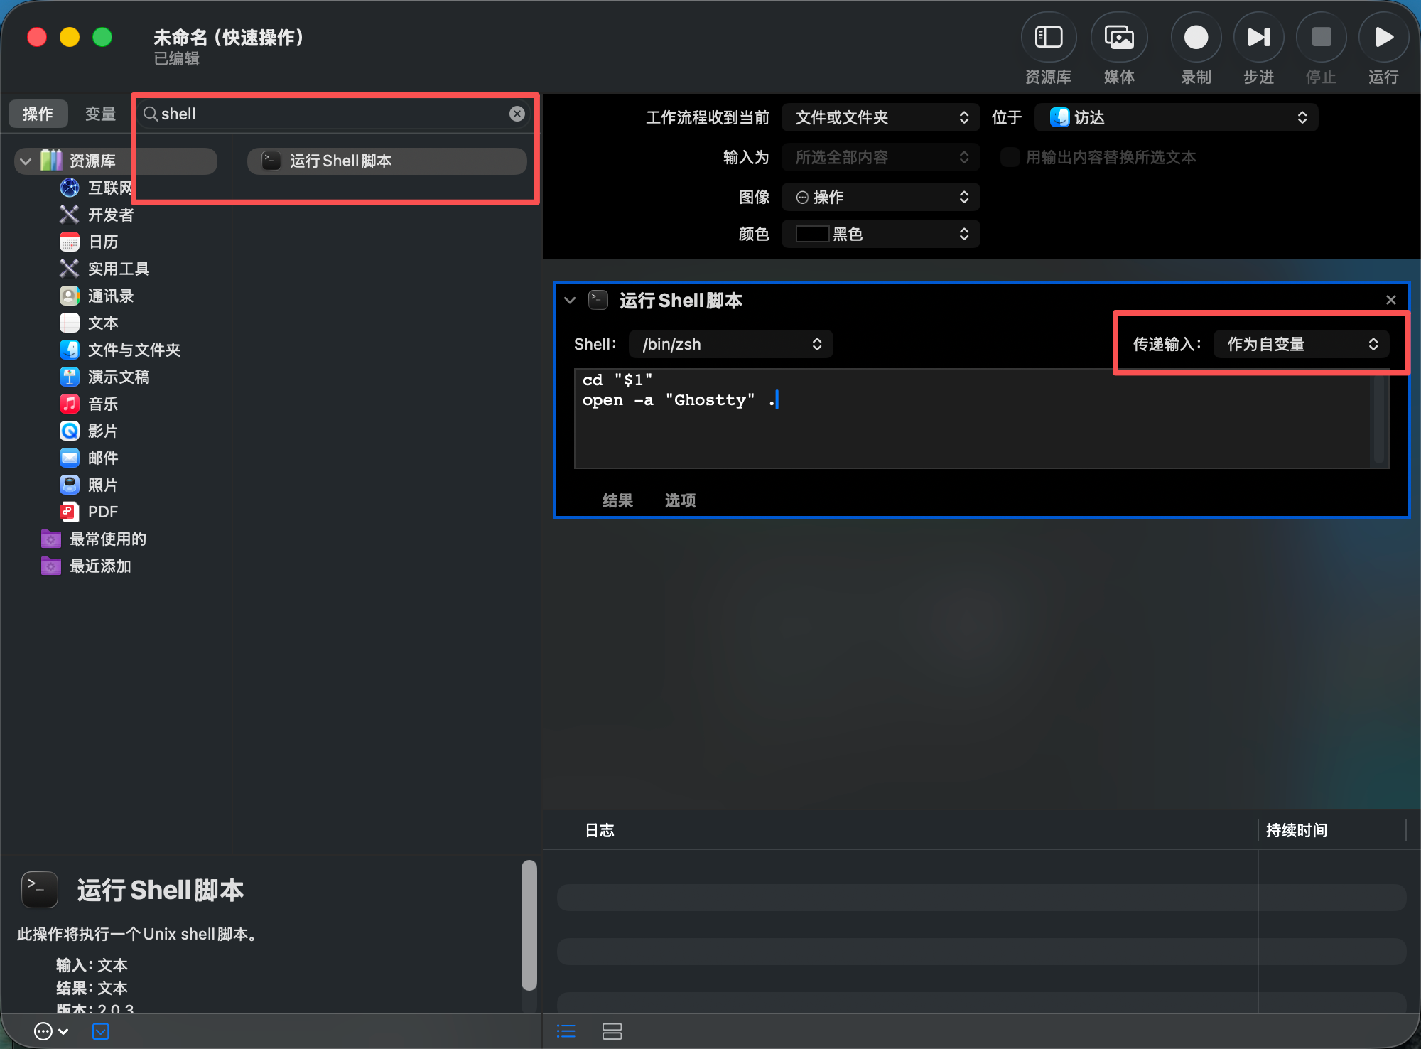Show the 结果 of the Shell action
Image resolution: width=1421 pixels, height=1049 pixels.
pos(617,500)
